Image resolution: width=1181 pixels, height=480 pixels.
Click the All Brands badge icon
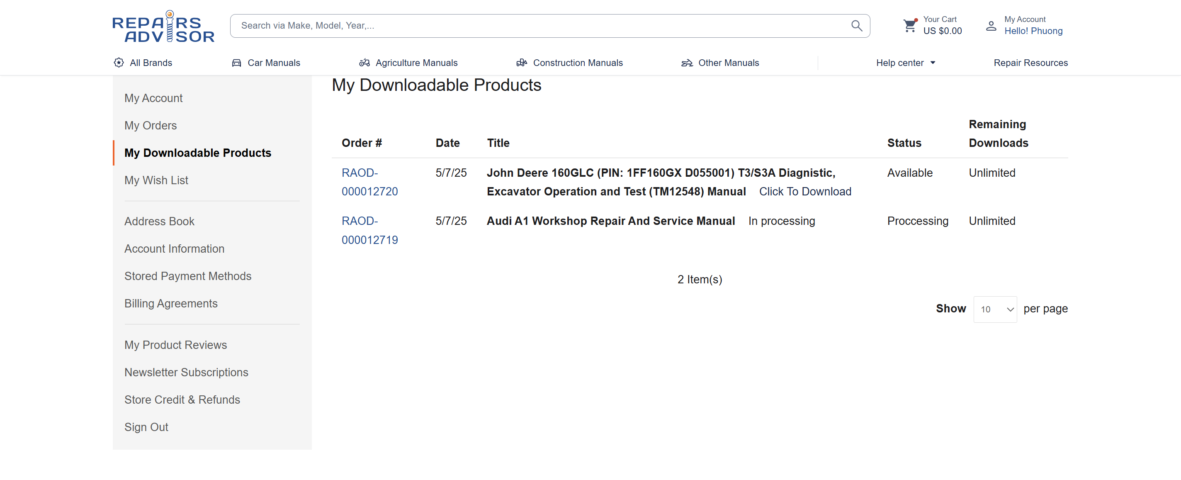point(119,63)
